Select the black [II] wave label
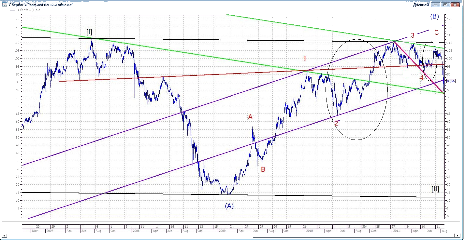464x240 pixels. 435,189
